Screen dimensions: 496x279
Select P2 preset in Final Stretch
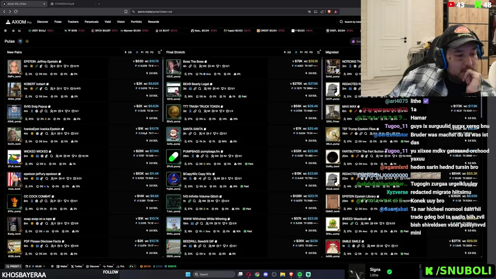coord(306,52)
